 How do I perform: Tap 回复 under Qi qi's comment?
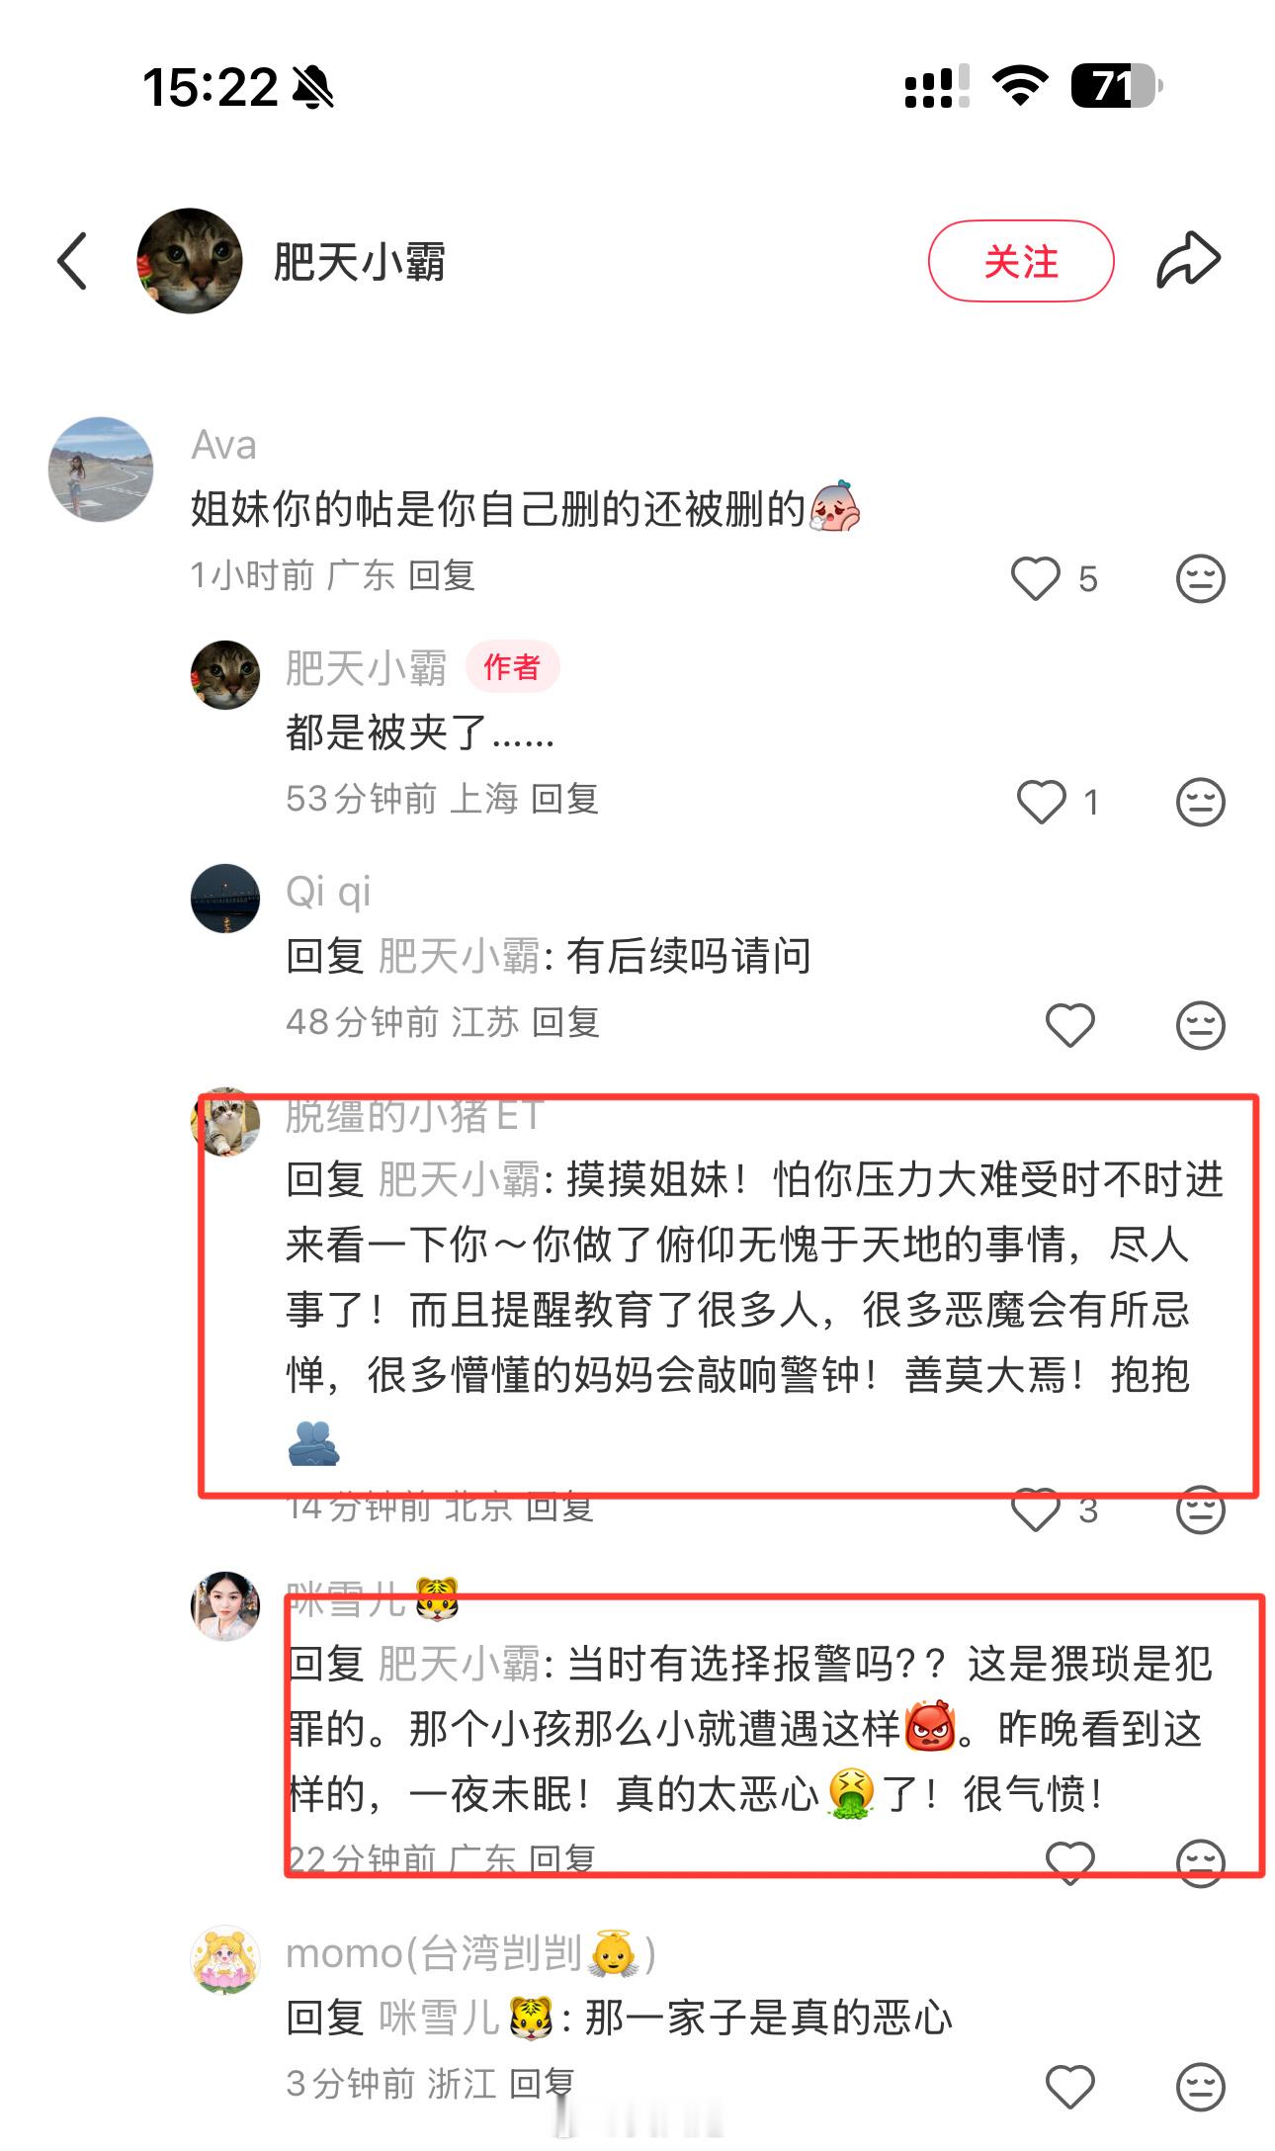pyautogui.click(x=565, y=1022)
